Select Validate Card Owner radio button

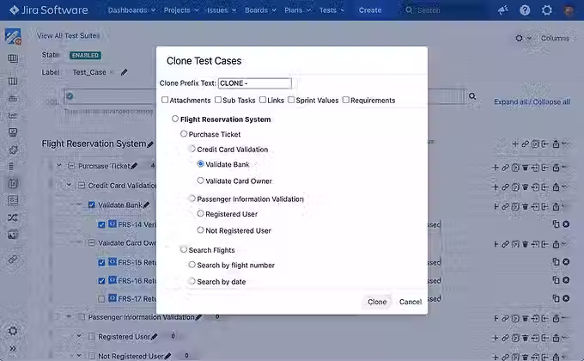click(200, 180)
